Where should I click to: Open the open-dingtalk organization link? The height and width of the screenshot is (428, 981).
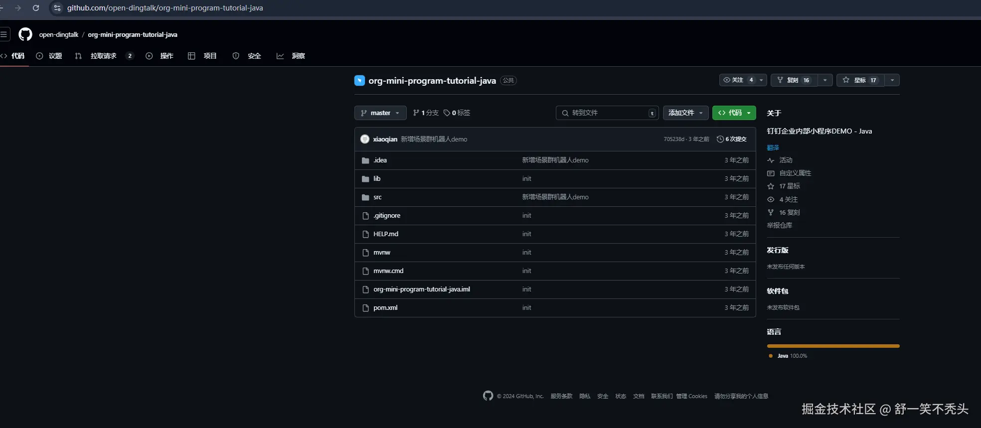tap(59, 34)
